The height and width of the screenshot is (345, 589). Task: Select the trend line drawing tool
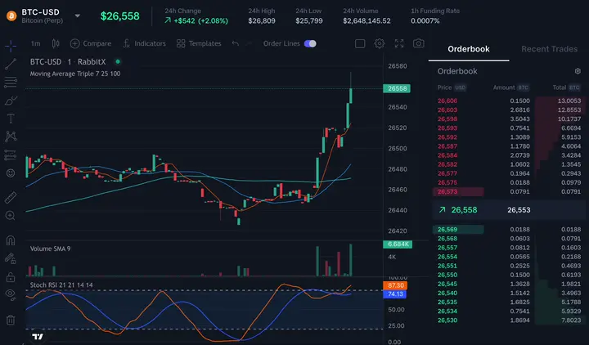click(x=11, y=65)
